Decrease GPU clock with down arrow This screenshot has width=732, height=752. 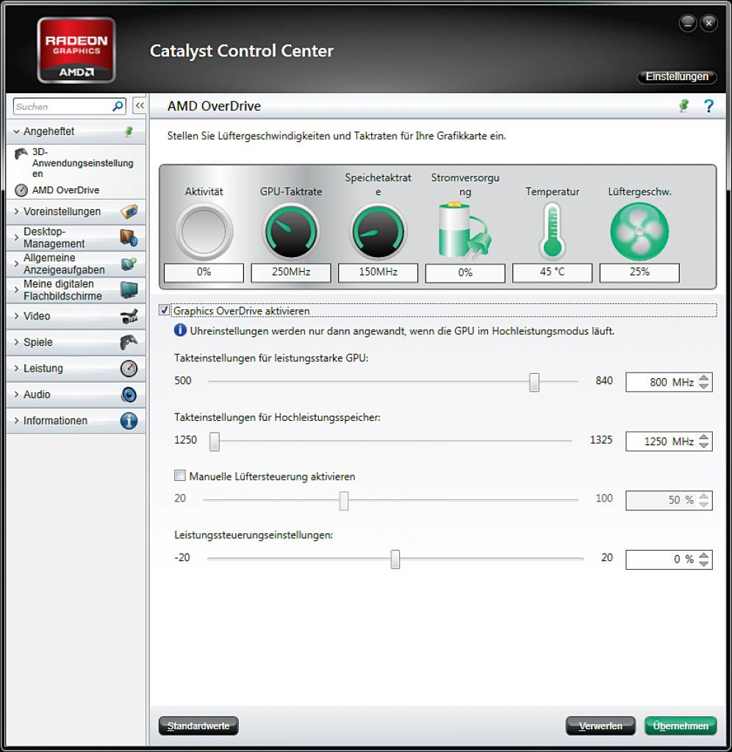(x=703, y=386)
